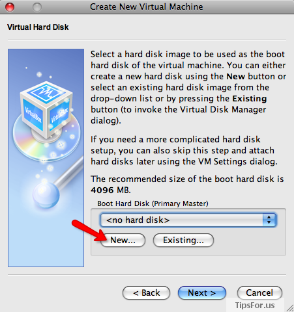
Task: Open the Existing... disk manager button
Action: [183, 240]
